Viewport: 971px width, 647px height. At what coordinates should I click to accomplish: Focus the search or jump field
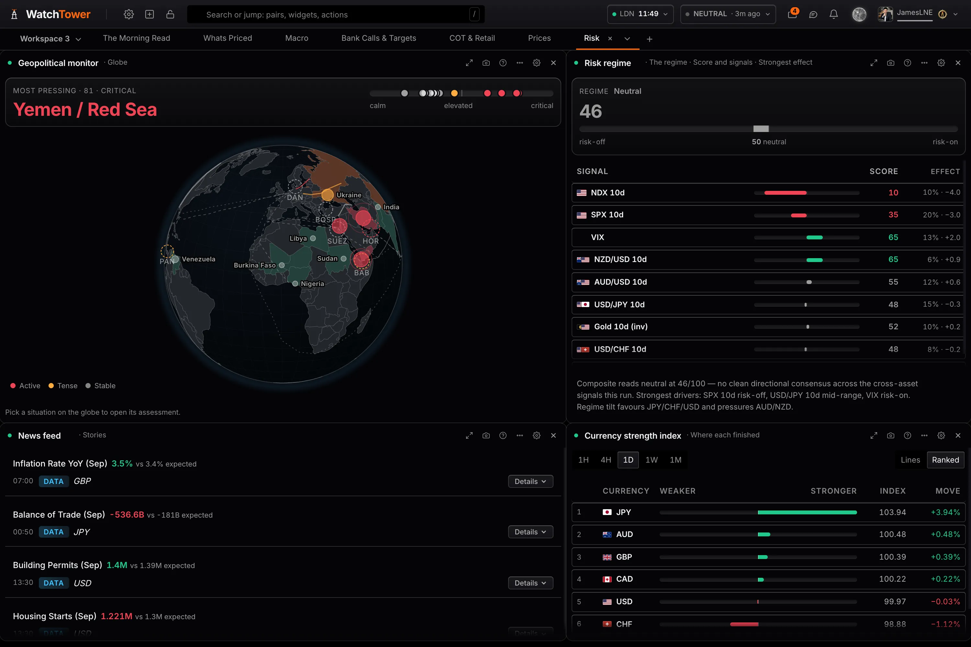coord(336,15)
